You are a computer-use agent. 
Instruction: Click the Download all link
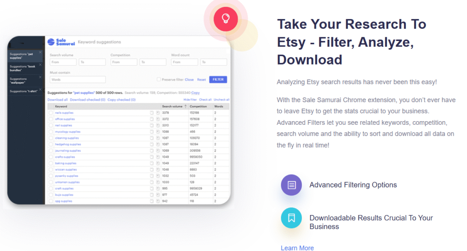pyautogui.click(x=57, y=100)
